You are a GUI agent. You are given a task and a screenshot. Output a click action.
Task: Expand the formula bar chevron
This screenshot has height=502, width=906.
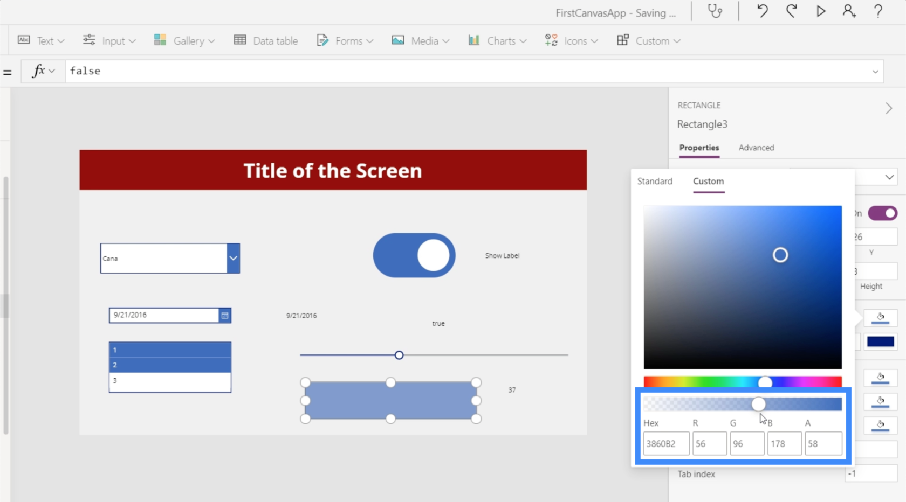point(875,72)
